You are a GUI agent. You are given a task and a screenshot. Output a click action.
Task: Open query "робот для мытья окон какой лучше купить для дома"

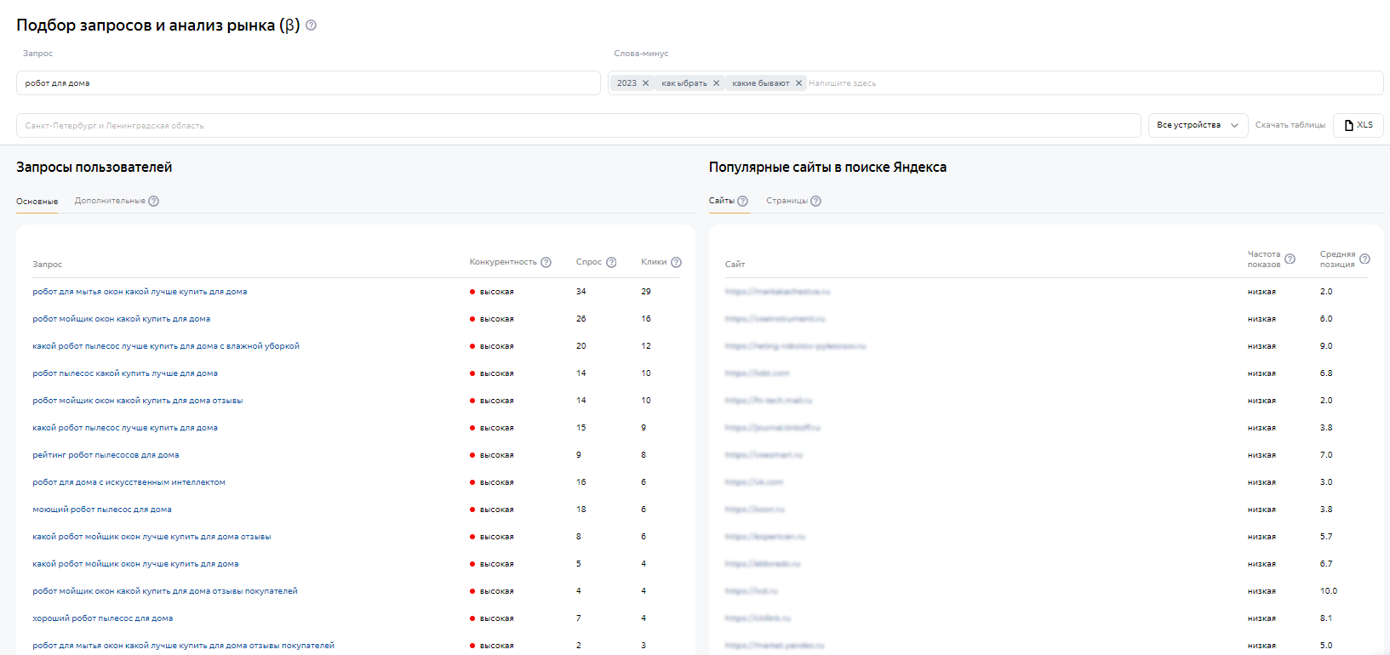coord(140,292)
